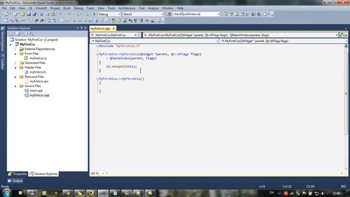Click Find in Files icon beside Win32
The height and width of the screenshot is (197, 350).
click(x=169, y=14)
